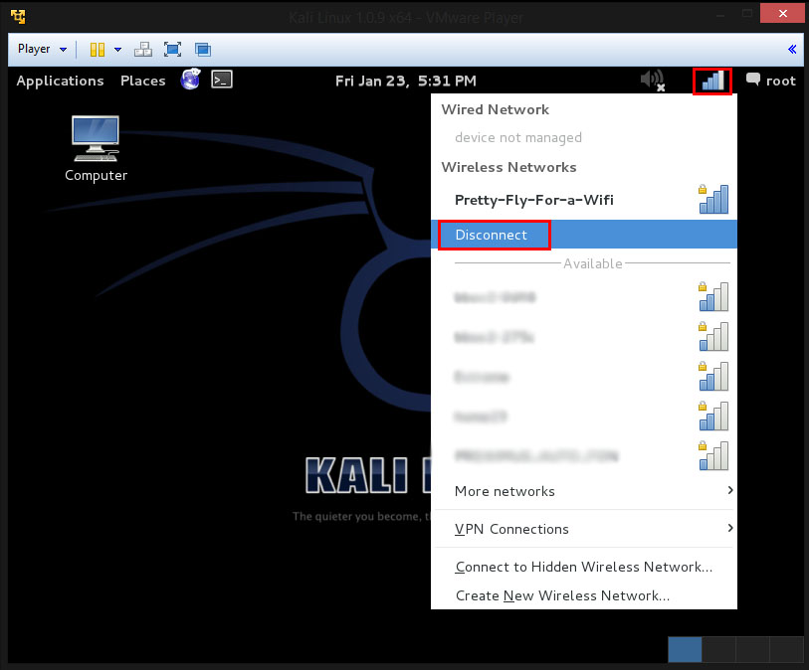Open the Places menu
The width and height of the screenshot is (809, 670).
click(x=143, y=81)
